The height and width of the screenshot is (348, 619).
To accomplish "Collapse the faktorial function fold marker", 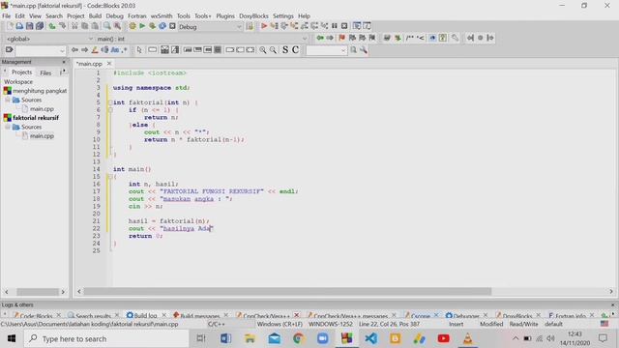I will point(110,102).
